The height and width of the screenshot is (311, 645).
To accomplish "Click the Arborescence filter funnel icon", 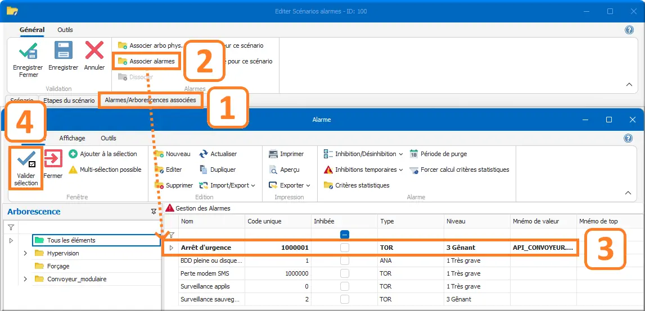I will tap(11, 227).
